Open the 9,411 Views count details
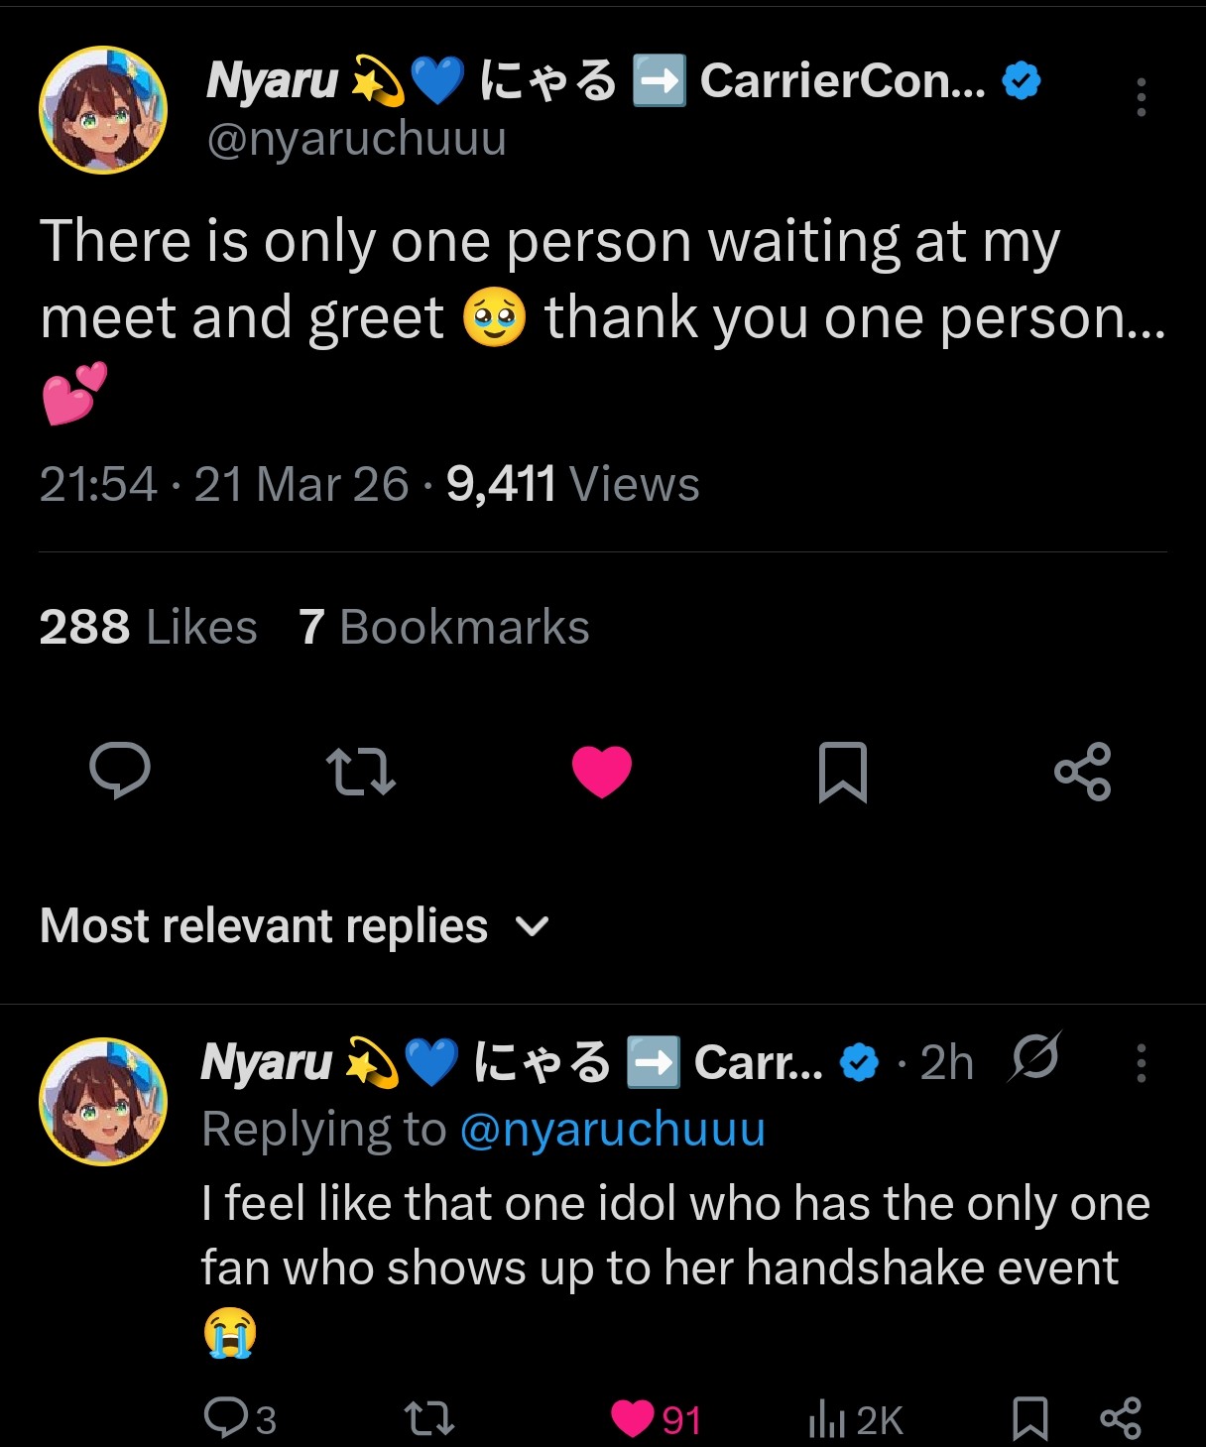The height and width of the screenshot is (1447, 1206). [572, 484]
